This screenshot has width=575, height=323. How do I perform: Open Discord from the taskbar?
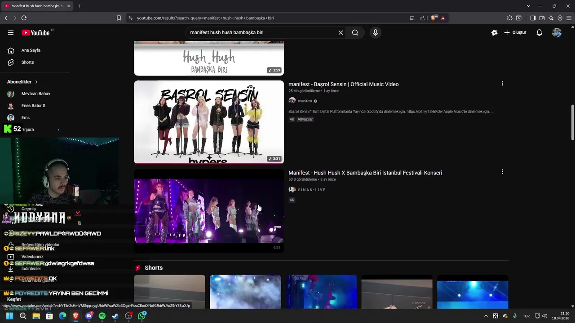[89, 316]
